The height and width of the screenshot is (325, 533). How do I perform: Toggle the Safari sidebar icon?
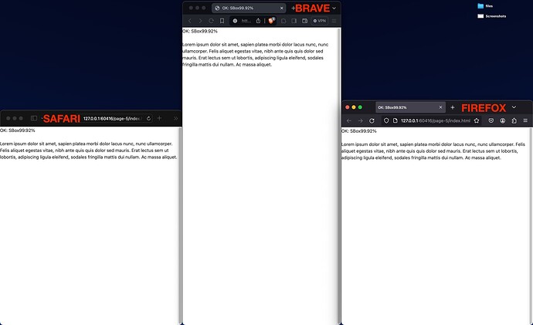pyautogui.click(x=34, y=118)
